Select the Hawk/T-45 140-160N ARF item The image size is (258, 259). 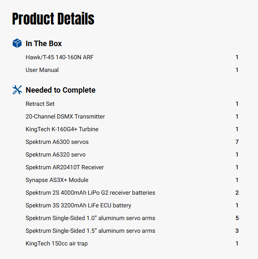click(60, 57)
